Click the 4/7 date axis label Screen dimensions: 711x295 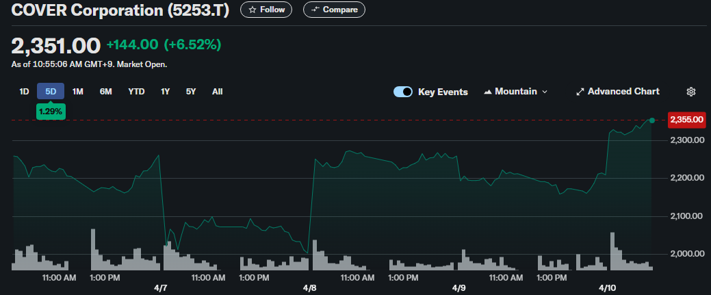(x=162, y=287)
